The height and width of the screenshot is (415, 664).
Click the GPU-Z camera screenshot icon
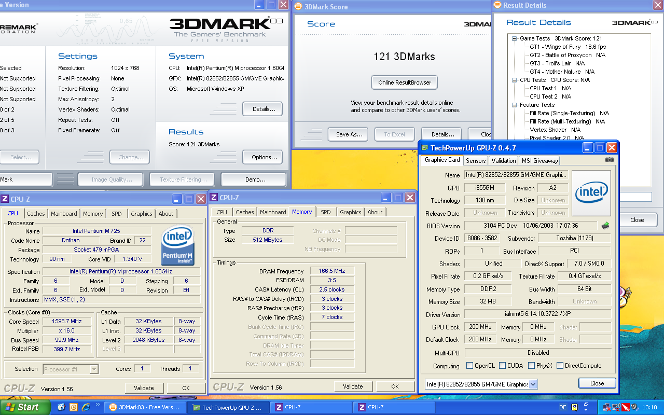tap(610, 160)
